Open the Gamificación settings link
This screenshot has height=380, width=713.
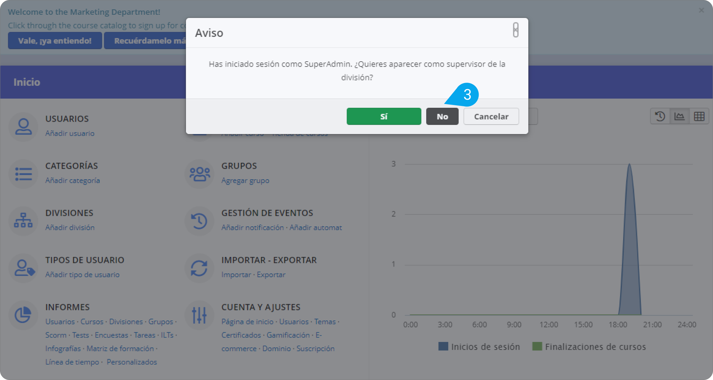288,335
